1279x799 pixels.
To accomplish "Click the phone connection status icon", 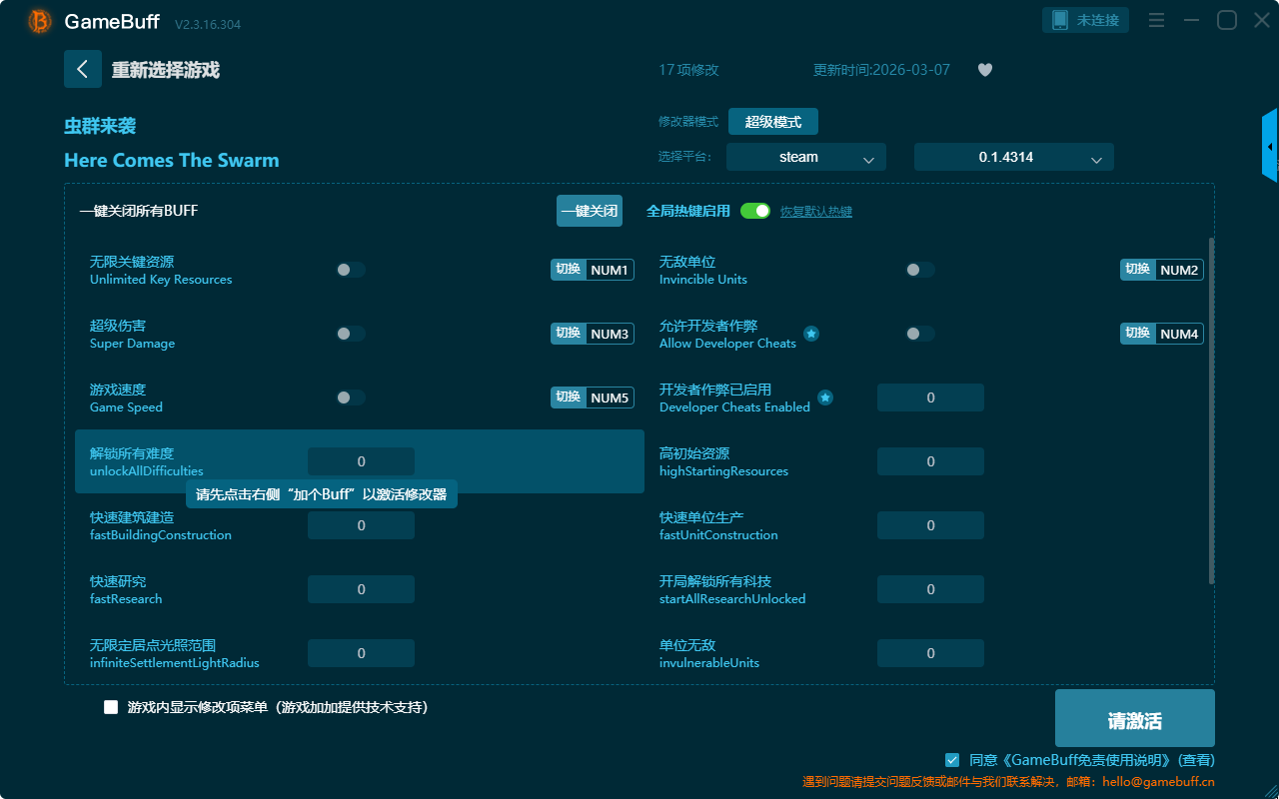I will 1060,20.
